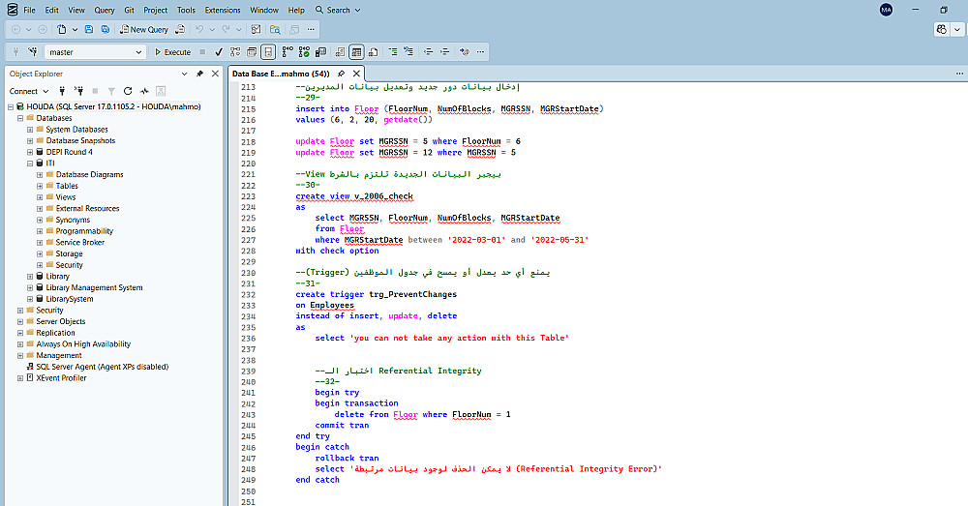Click the Connect plug icon in Object Explorer
The image size is (968, 506).
tap(62, 91)
